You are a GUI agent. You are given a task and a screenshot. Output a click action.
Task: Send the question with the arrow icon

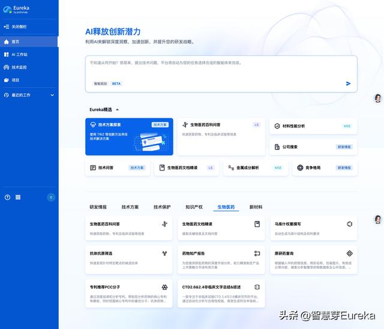click(x=348, y=83)
